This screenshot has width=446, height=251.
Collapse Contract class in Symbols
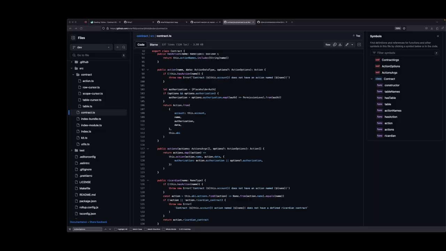point(372,79)
